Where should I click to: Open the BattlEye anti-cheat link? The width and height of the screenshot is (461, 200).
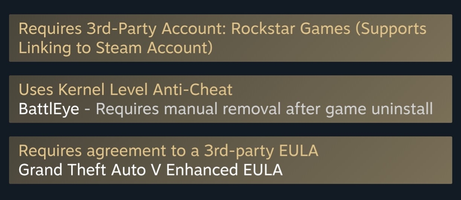click(49, 109)
